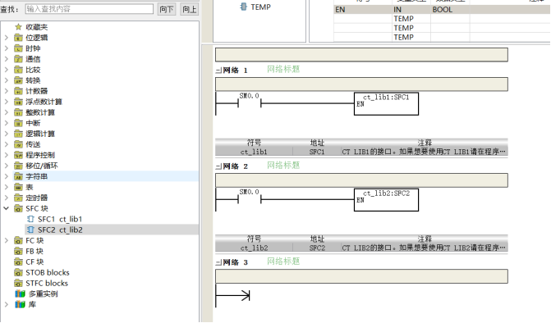551x323 pixels.
Task: Expand the 定时器 tree node
Action: click(7, 198)
